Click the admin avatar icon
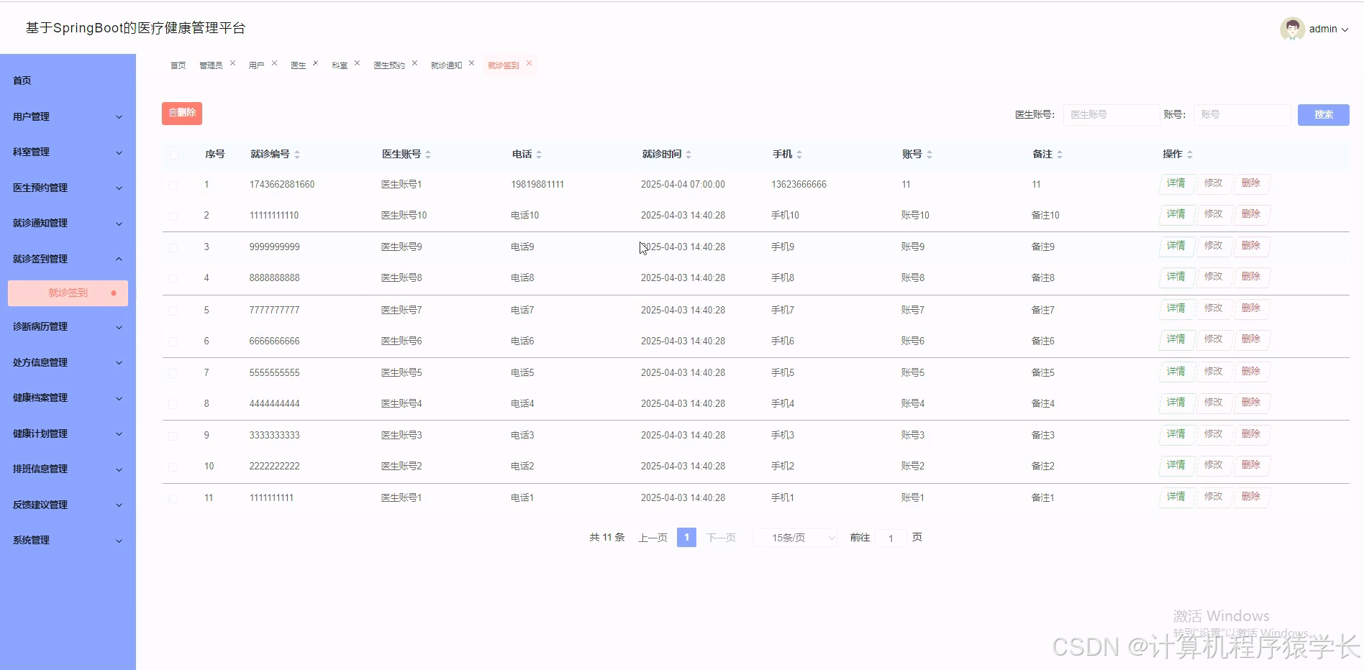1364x670 pixels. 1292,29
